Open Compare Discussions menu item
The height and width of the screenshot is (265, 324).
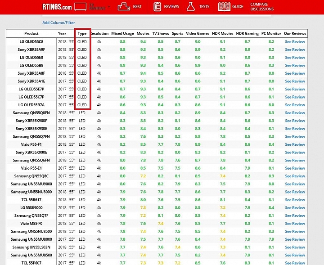click(x=262, y=7)
